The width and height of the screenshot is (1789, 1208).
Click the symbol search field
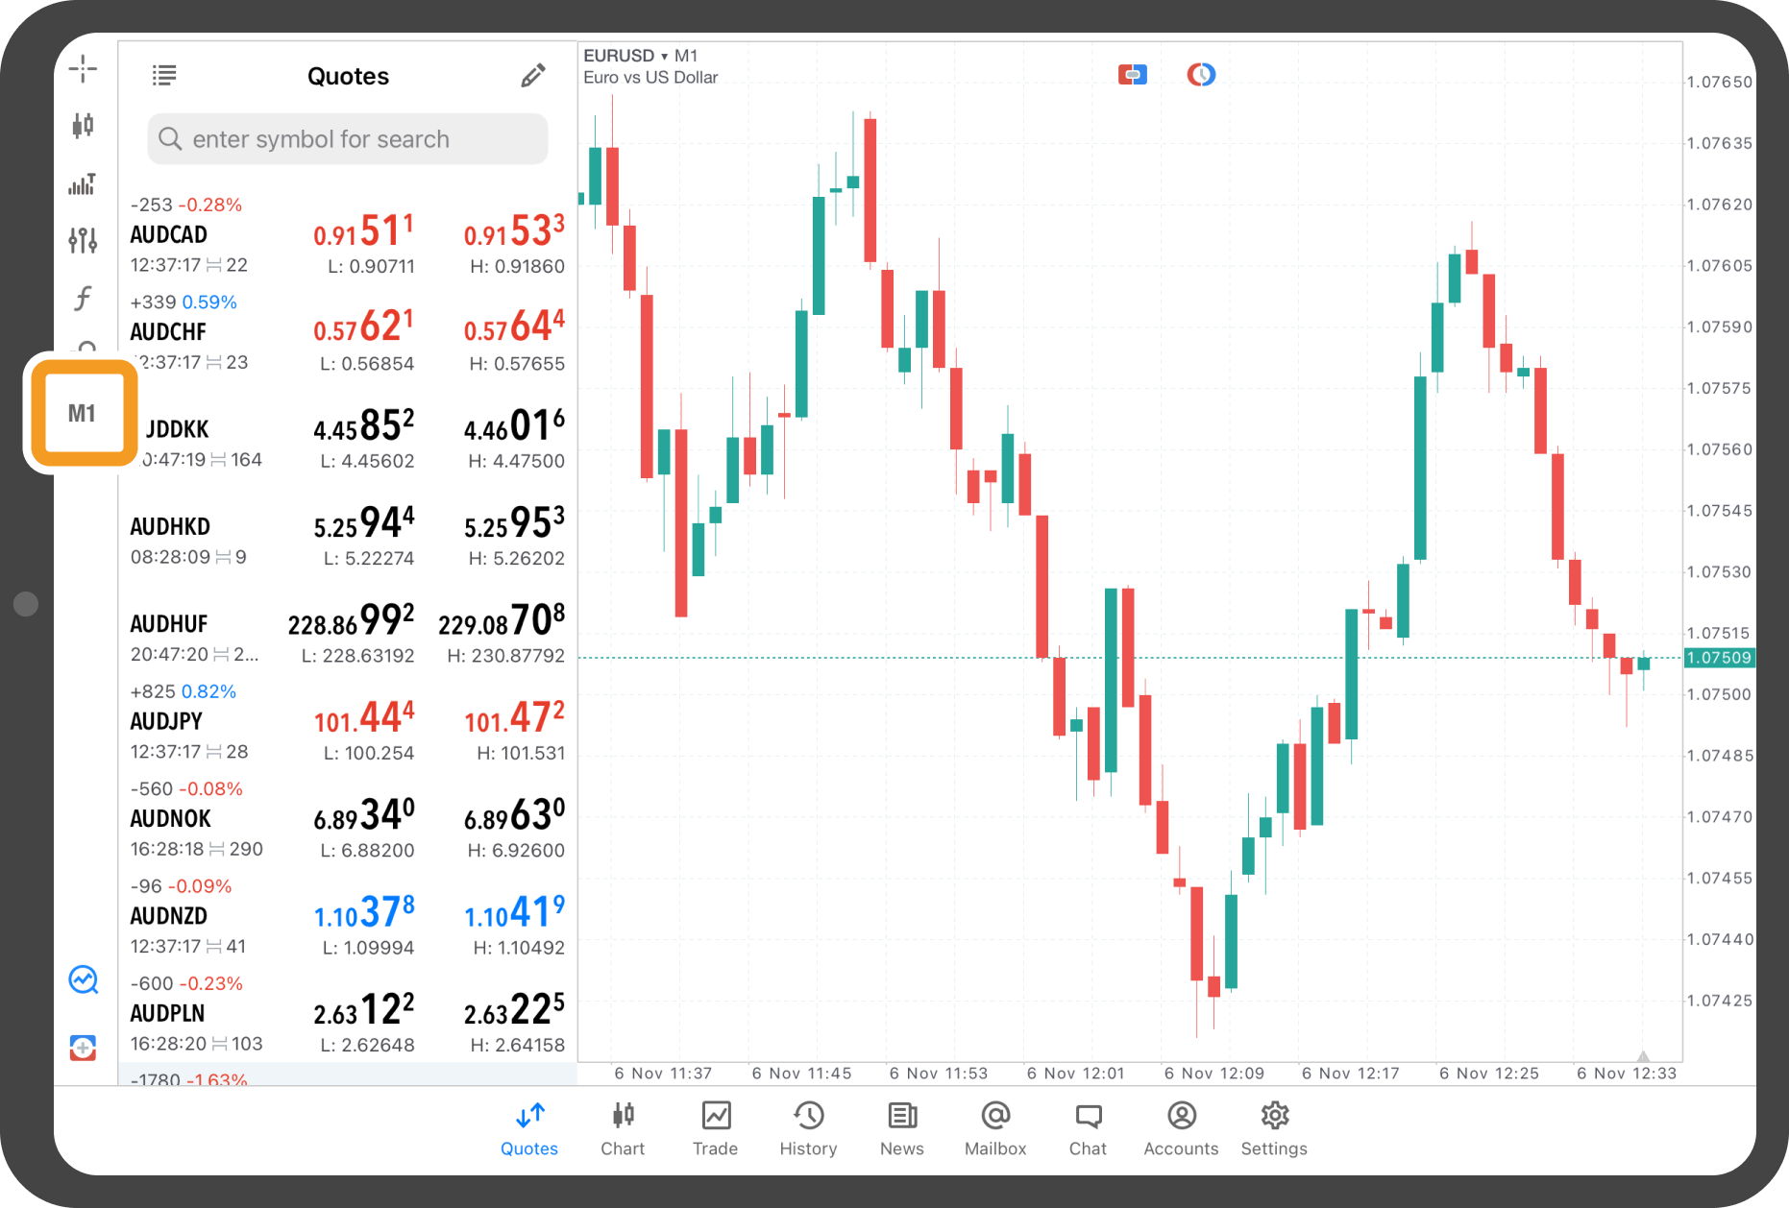click(348, 139)
